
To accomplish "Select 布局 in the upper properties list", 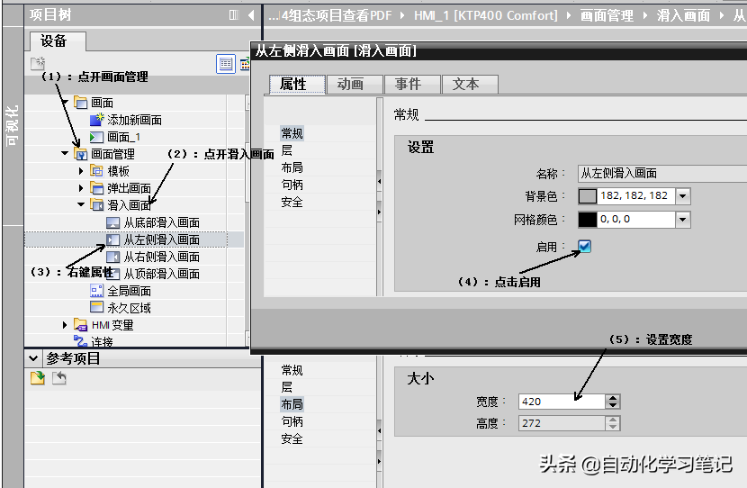I will 292,167.
